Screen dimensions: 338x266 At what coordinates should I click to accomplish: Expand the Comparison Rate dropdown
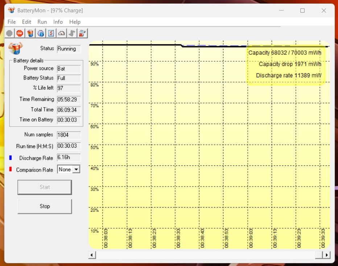(76, 169)
